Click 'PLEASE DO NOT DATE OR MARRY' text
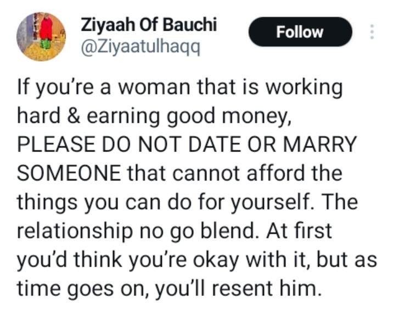 (187, 144)
